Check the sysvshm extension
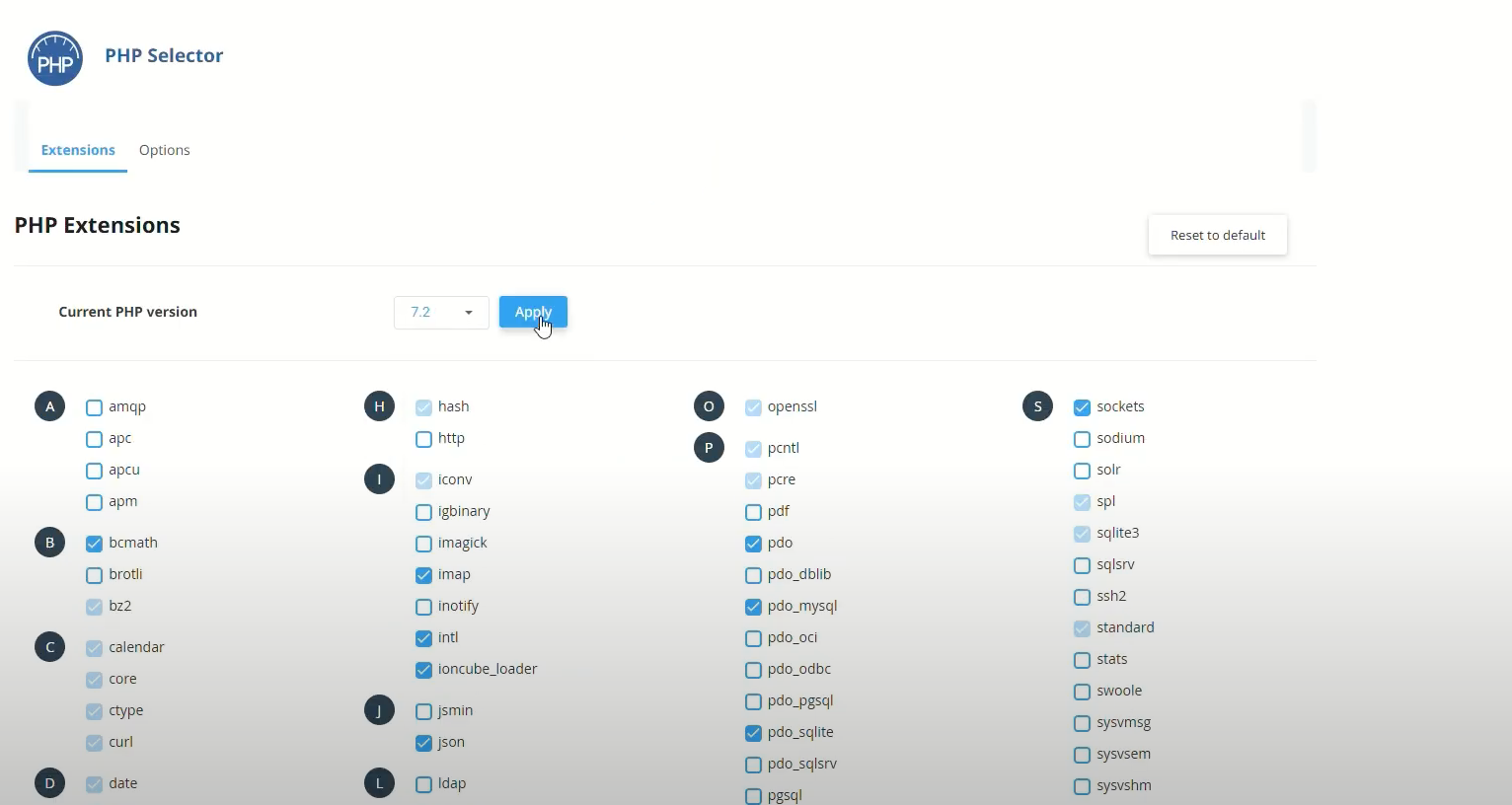Viewport: 1512px width, 805px height. click(1082, 786)
